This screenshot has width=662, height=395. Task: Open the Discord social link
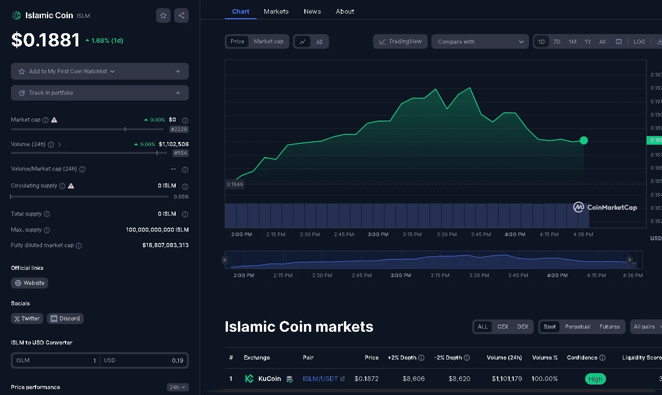pyautogui.click(x=65, y=319)
